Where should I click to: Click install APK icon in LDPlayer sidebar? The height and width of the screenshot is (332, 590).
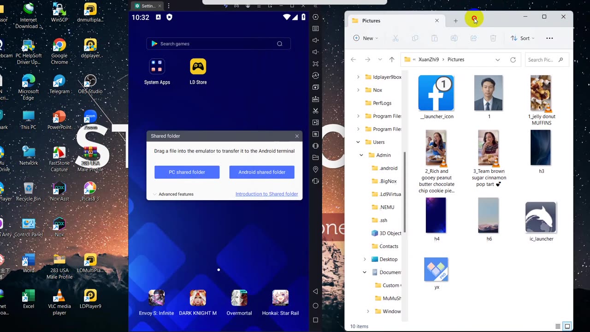click(316, 99)
